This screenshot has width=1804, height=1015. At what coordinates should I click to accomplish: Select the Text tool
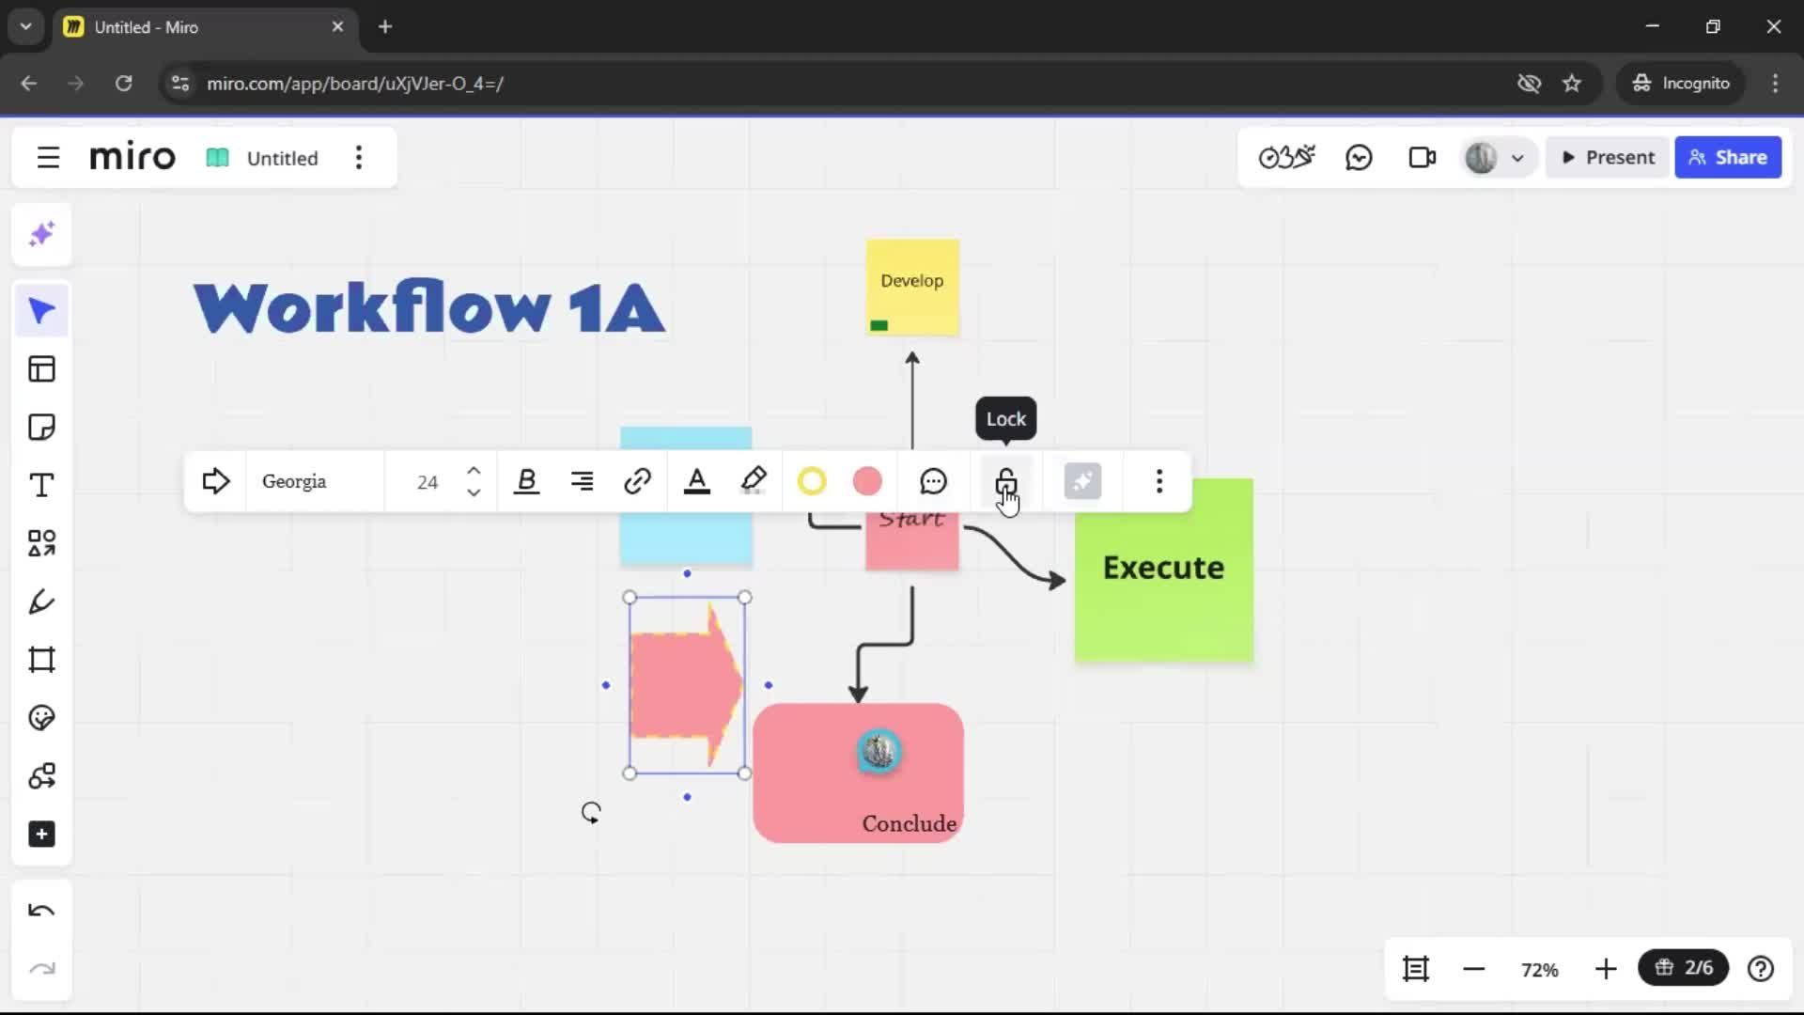click(x=41, y=486)
